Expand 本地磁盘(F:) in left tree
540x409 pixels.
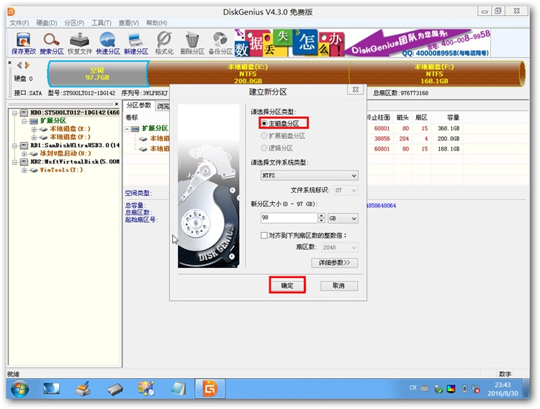(x=34, y=137)
